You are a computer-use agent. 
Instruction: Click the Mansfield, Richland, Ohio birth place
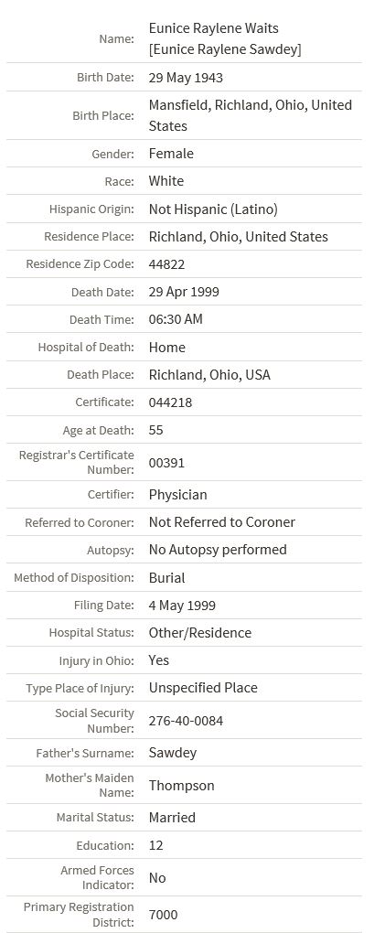point(251,115)
